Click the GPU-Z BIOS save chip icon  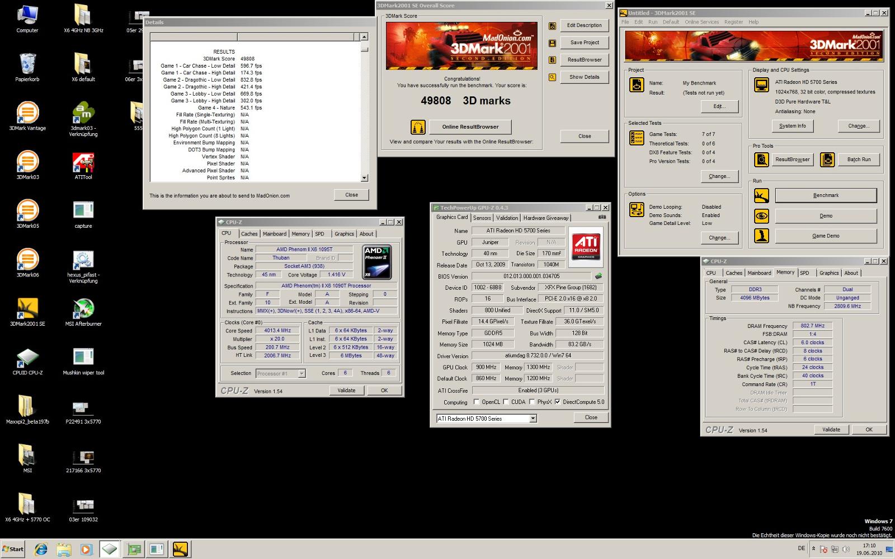pyautogui.click(x=599, y=276)
